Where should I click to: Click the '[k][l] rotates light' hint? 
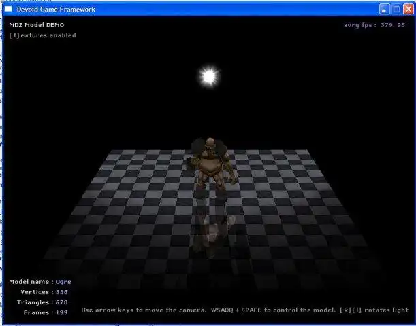[374, 310]
